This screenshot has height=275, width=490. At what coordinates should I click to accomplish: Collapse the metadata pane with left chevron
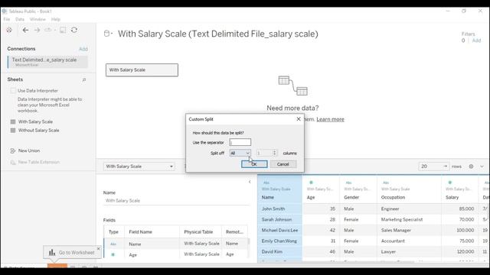pos(250,182)
